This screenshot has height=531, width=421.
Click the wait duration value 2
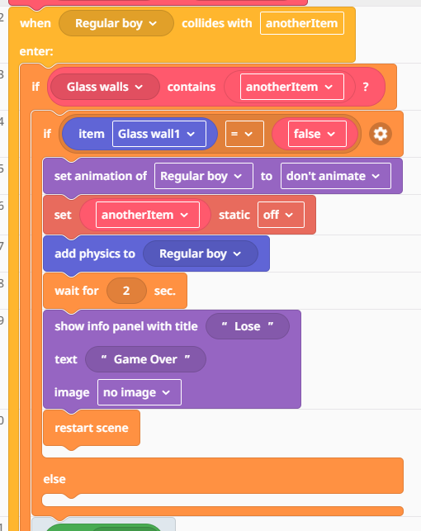(x=126, y=291)
